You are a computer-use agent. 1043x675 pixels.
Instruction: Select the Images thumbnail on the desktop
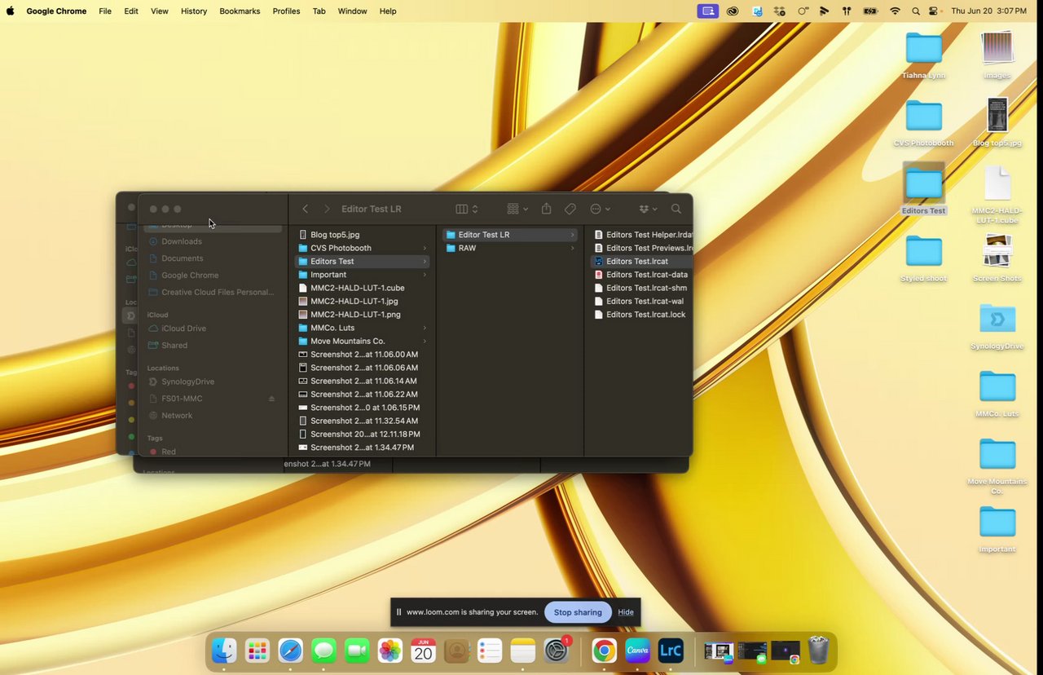click(997, 47)
